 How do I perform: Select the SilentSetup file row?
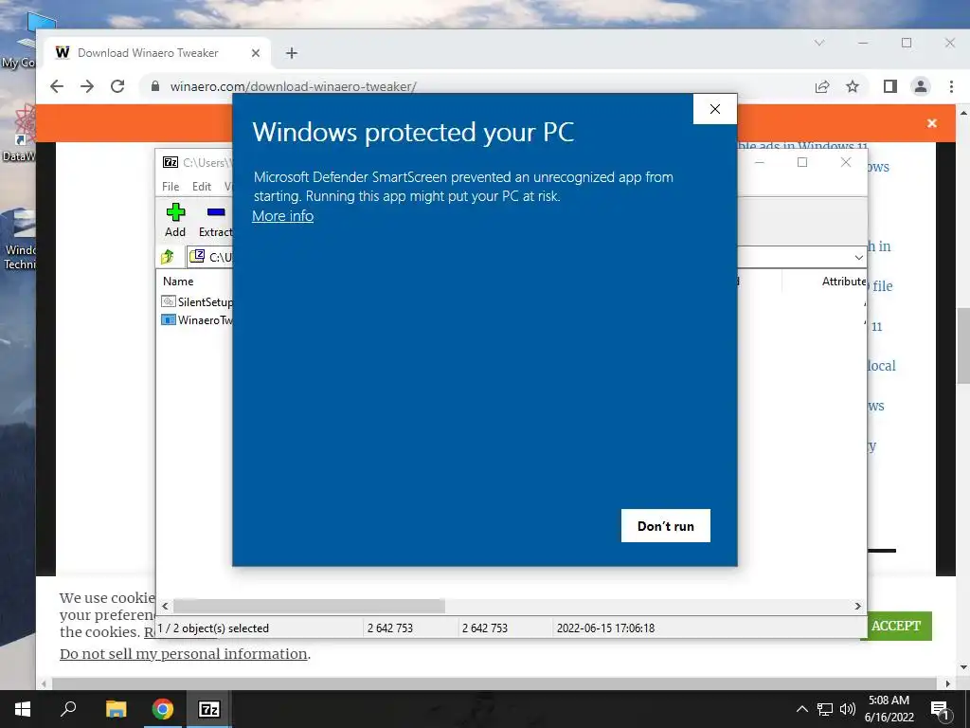coord(197,301)
